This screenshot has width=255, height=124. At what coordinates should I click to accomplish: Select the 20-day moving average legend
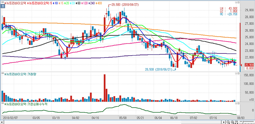click(x=67, y=3)
